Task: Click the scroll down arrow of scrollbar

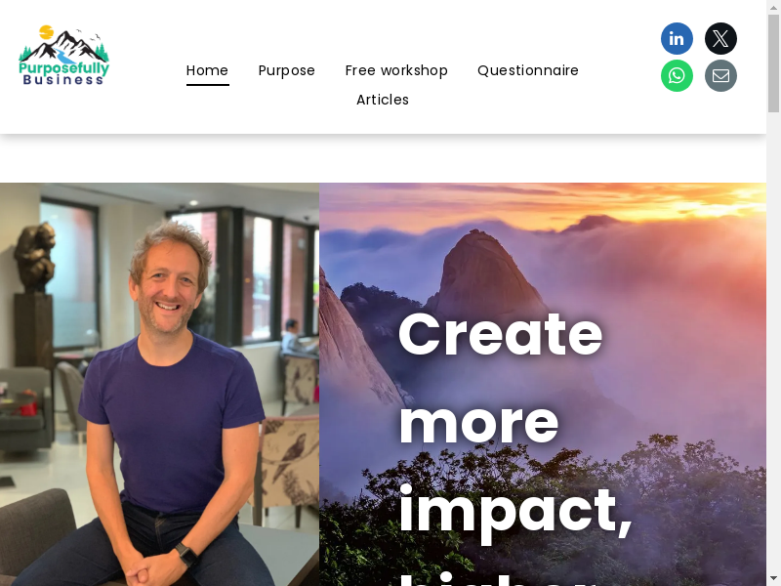Action: click(773, 579)
